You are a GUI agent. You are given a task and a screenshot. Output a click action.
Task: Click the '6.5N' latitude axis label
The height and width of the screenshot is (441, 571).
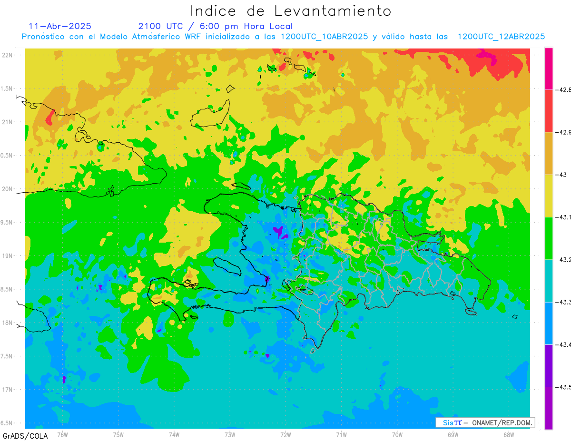coord(7,423)
